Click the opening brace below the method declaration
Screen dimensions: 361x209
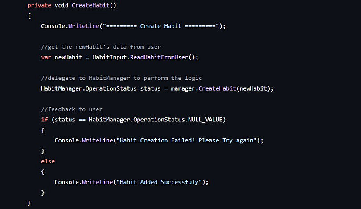coord(29,16)
